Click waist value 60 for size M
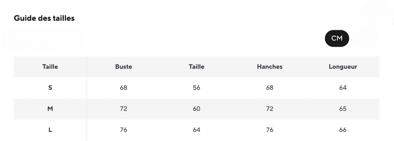Screen dimensions: 394x141 point(197,109)
